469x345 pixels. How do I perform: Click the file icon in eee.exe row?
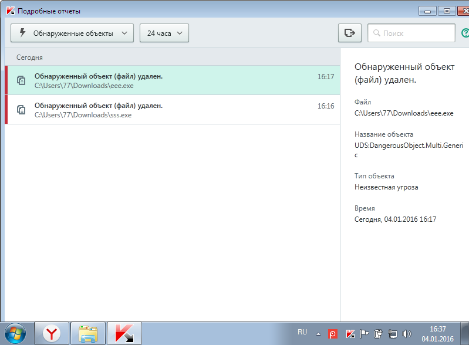coord(21,80)
